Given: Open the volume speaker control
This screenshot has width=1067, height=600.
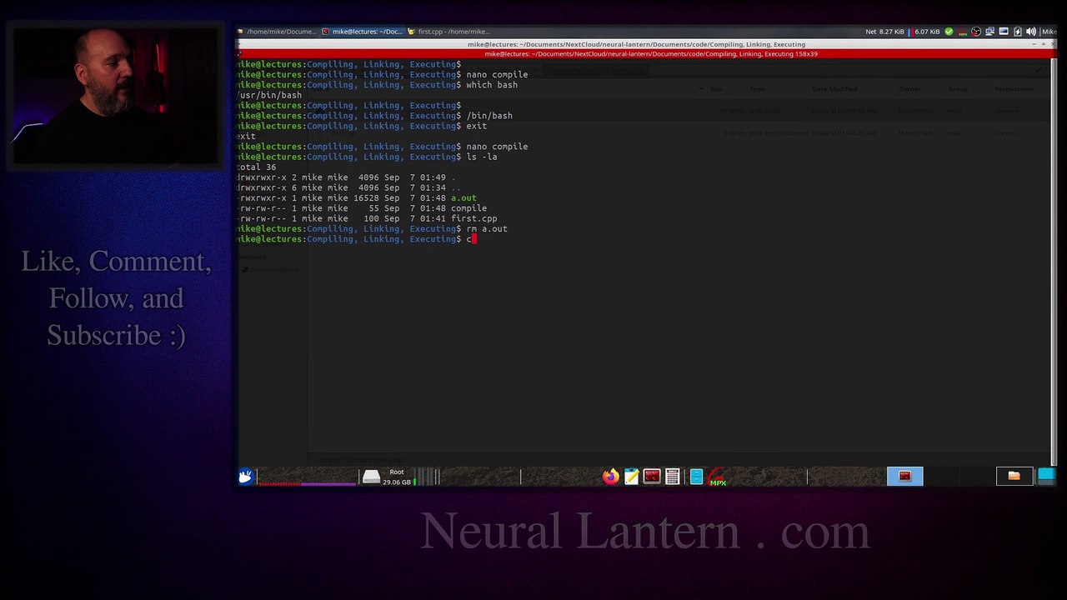Looking at the screenshot, I should pyautogui.click(x=1031, y=32).
